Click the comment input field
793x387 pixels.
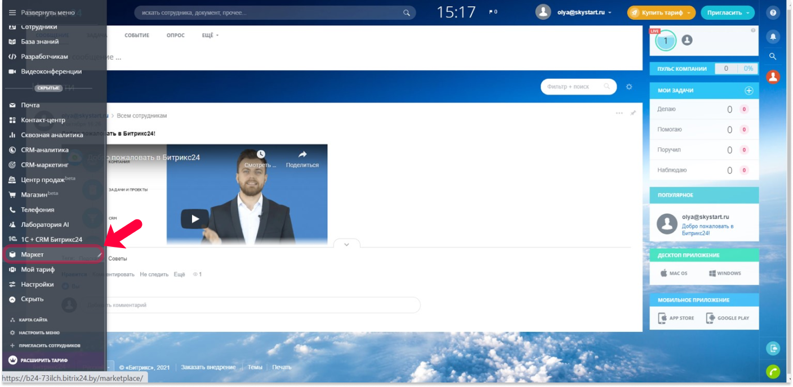click(x=251, y=305)
